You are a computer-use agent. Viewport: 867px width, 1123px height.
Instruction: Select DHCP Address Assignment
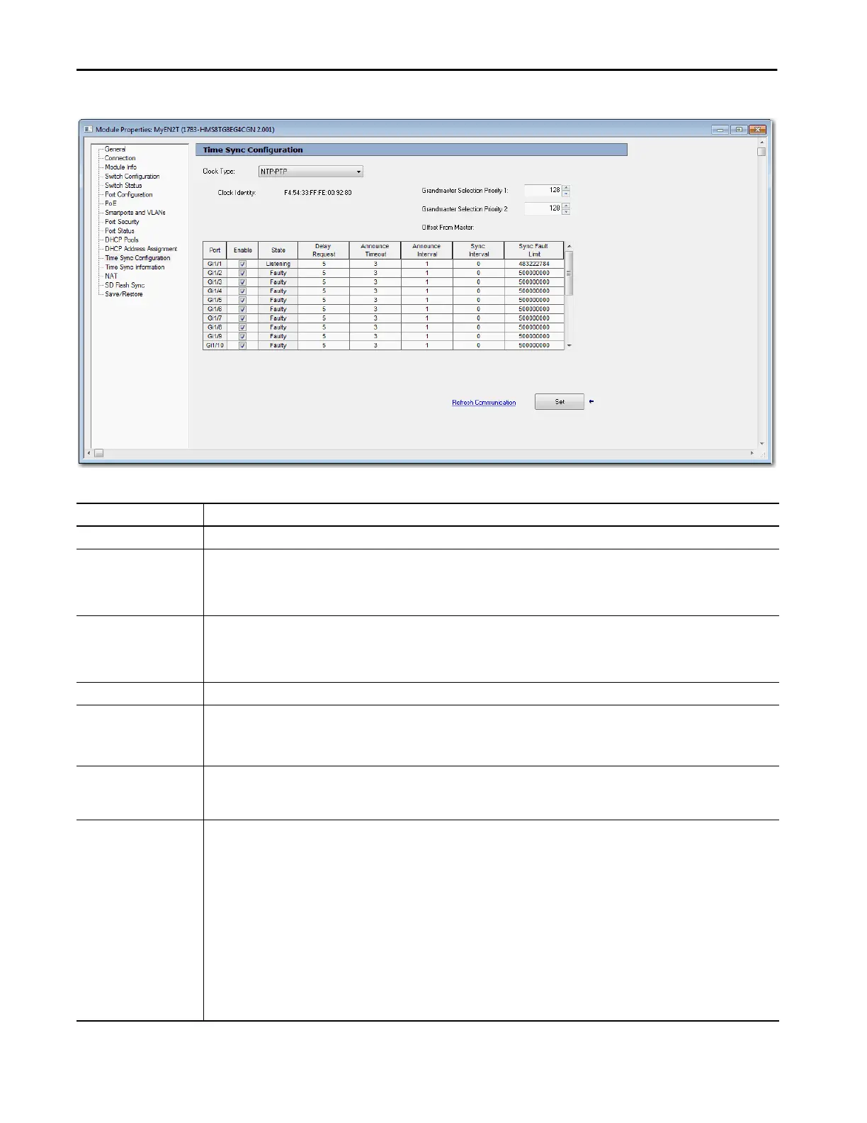tap(141, 249)
